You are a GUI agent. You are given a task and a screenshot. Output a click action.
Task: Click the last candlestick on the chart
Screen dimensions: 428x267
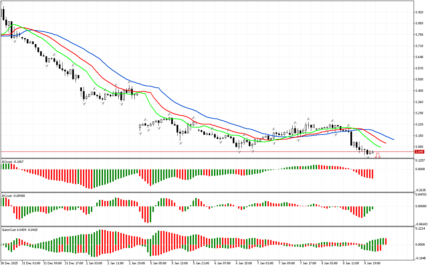click(x=372, y=152)
